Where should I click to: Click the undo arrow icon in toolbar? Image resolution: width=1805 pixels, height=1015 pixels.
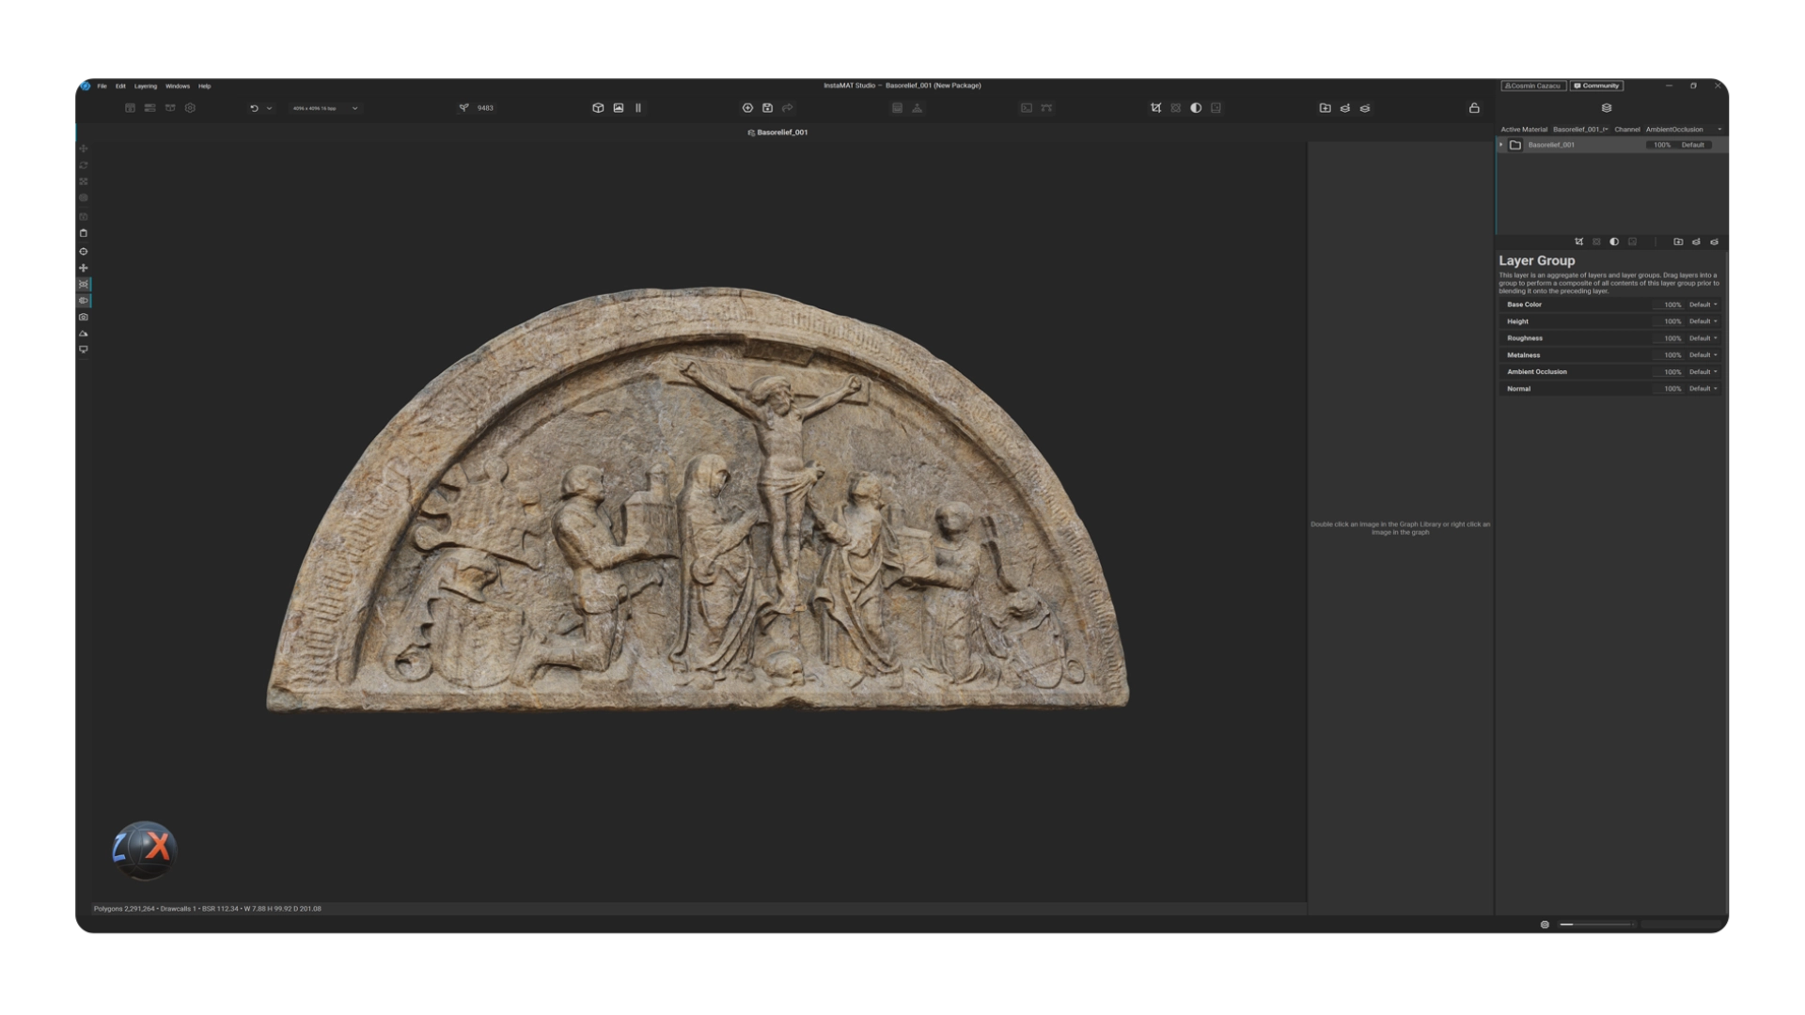254,108
